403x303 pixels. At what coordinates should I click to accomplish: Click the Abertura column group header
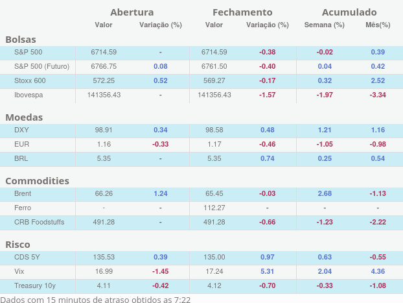[132, 12]
